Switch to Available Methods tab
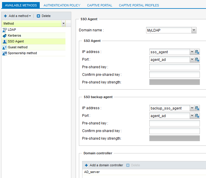 pyautogui.click(x=21, y=5)
